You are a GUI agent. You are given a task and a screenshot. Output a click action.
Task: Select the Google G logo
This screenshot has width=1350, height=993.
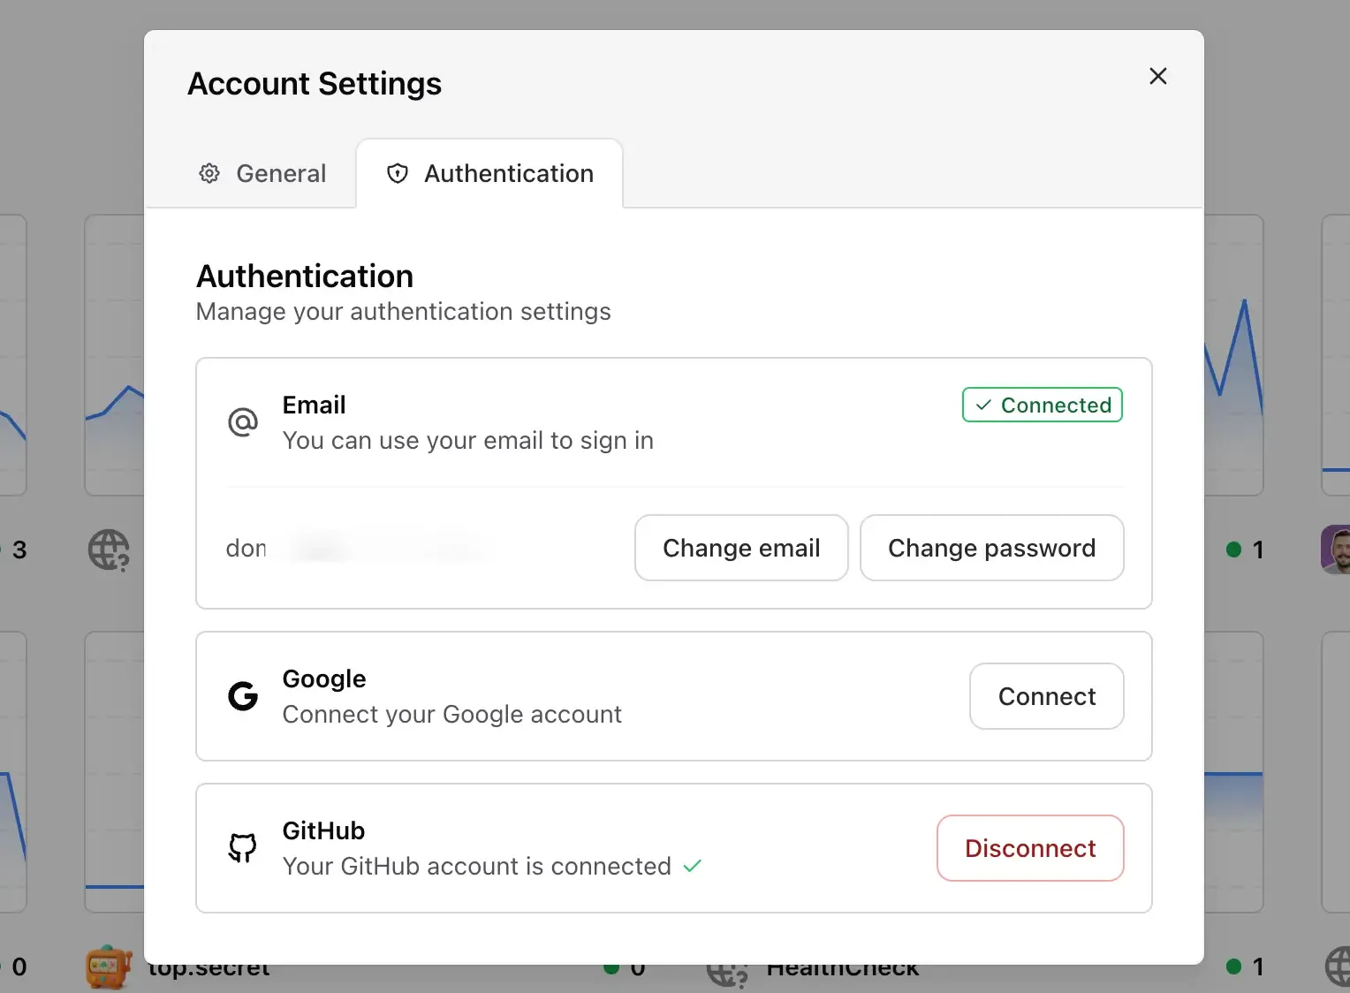242,696
